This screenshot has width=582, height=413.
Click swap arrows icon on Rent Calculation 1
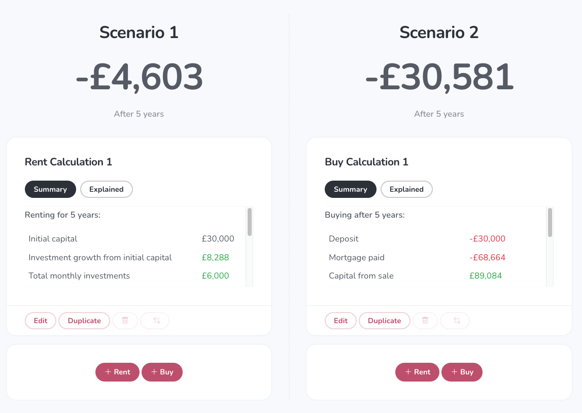156,321
